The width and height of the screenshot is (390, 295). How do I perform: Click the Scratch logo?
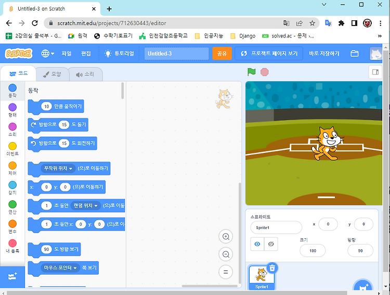[19, 54]
